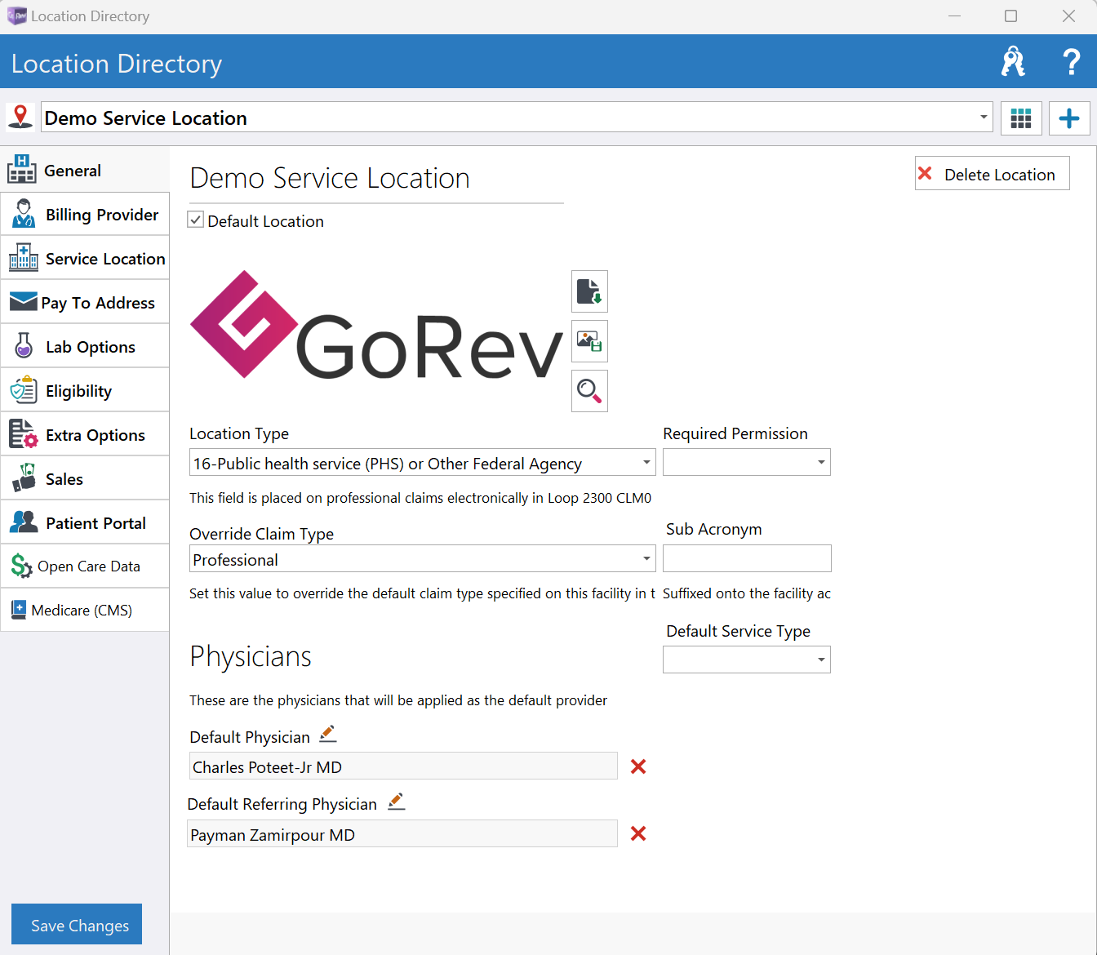
Task: Click the Eligibility shield checklist icon
Action: pyautogui.click(x=24, y=390)
